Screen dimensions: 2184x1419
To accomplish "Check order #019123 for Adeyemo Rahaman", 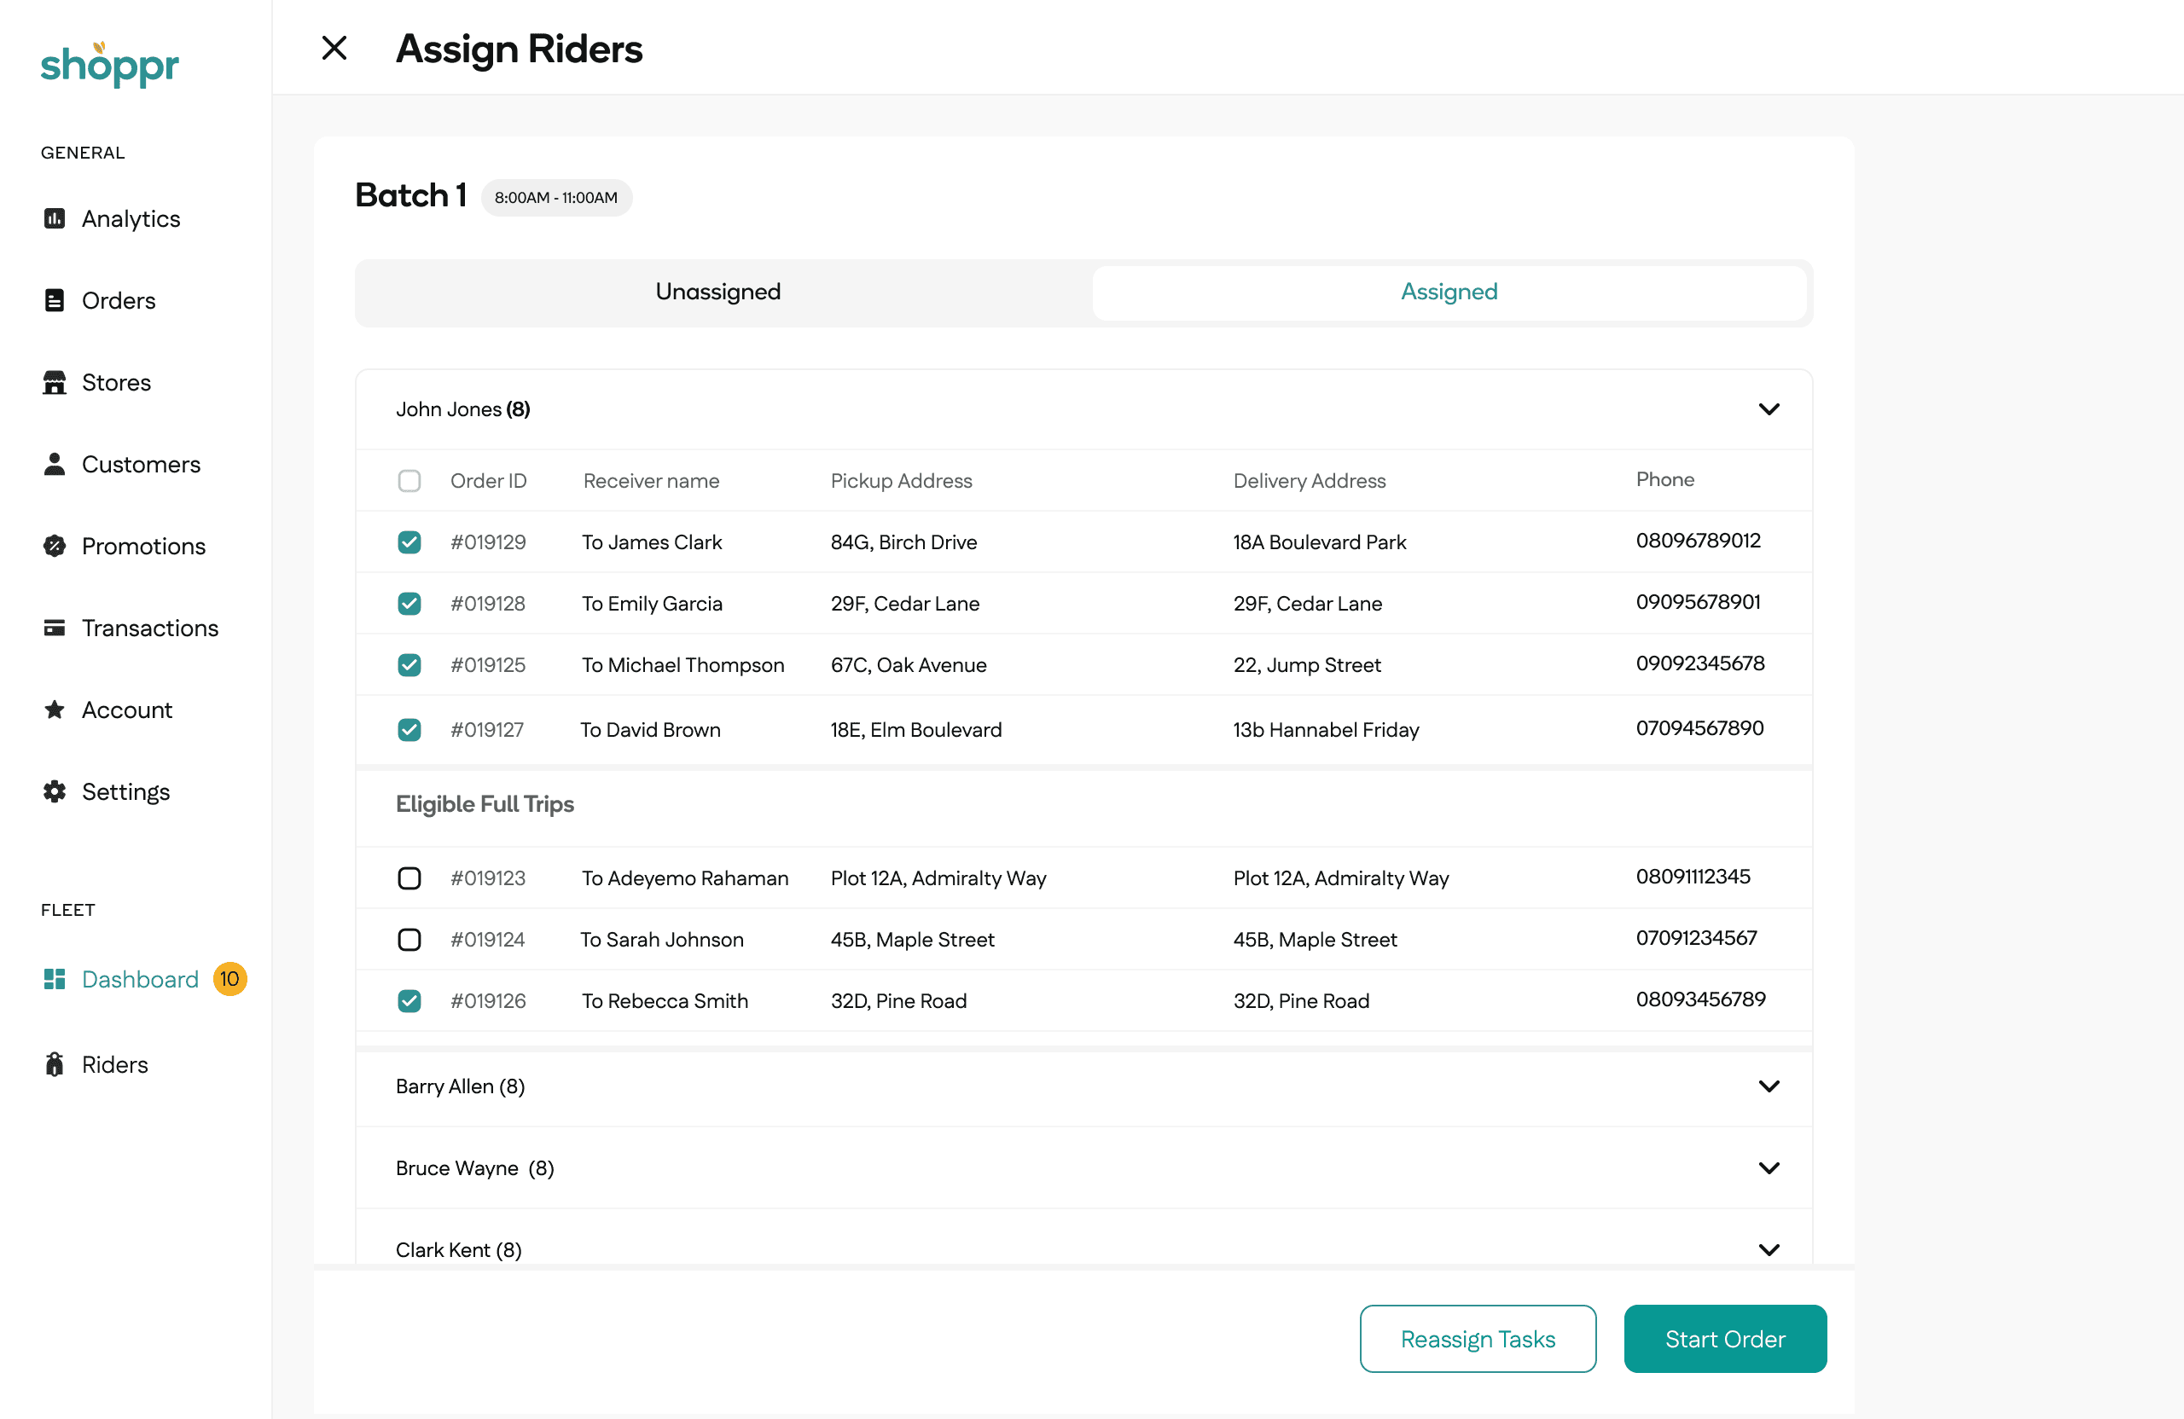I will [x=409, y=877].
